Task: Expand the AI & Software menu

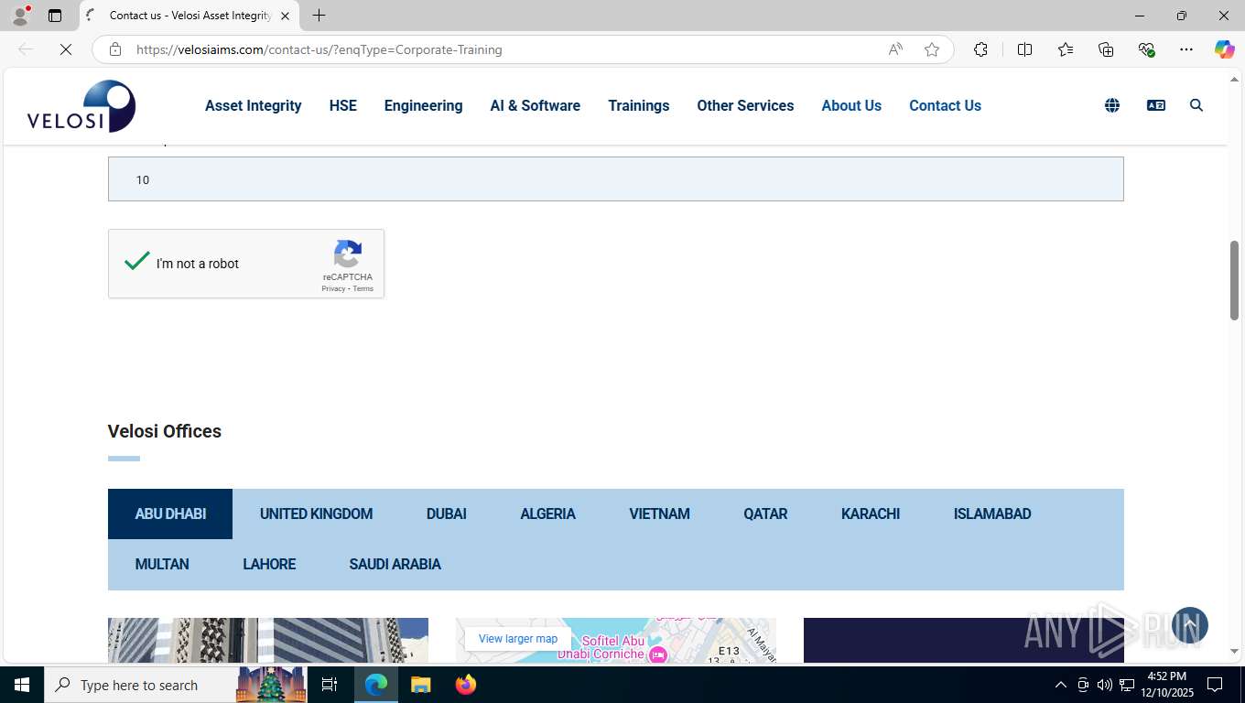Action: 536,105
